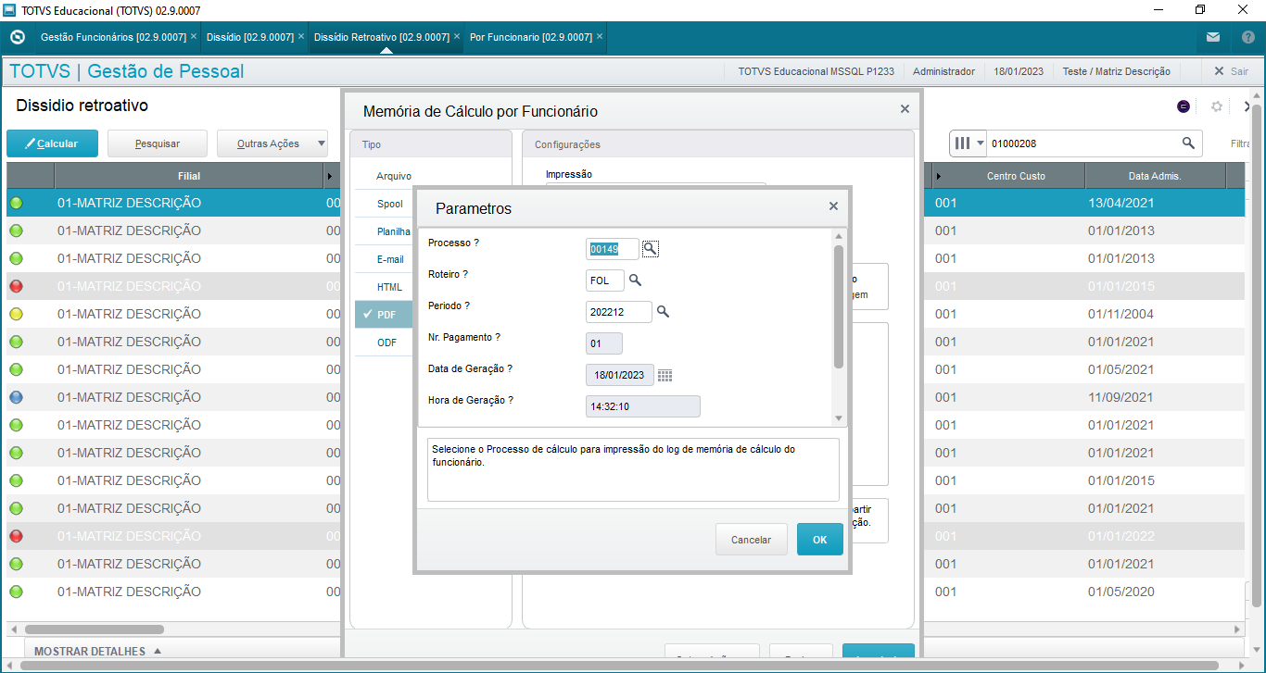Open the Outras Ações dropdown
Screen dimensions: 1266x673
pyautogui.click(x=272, y=143)
